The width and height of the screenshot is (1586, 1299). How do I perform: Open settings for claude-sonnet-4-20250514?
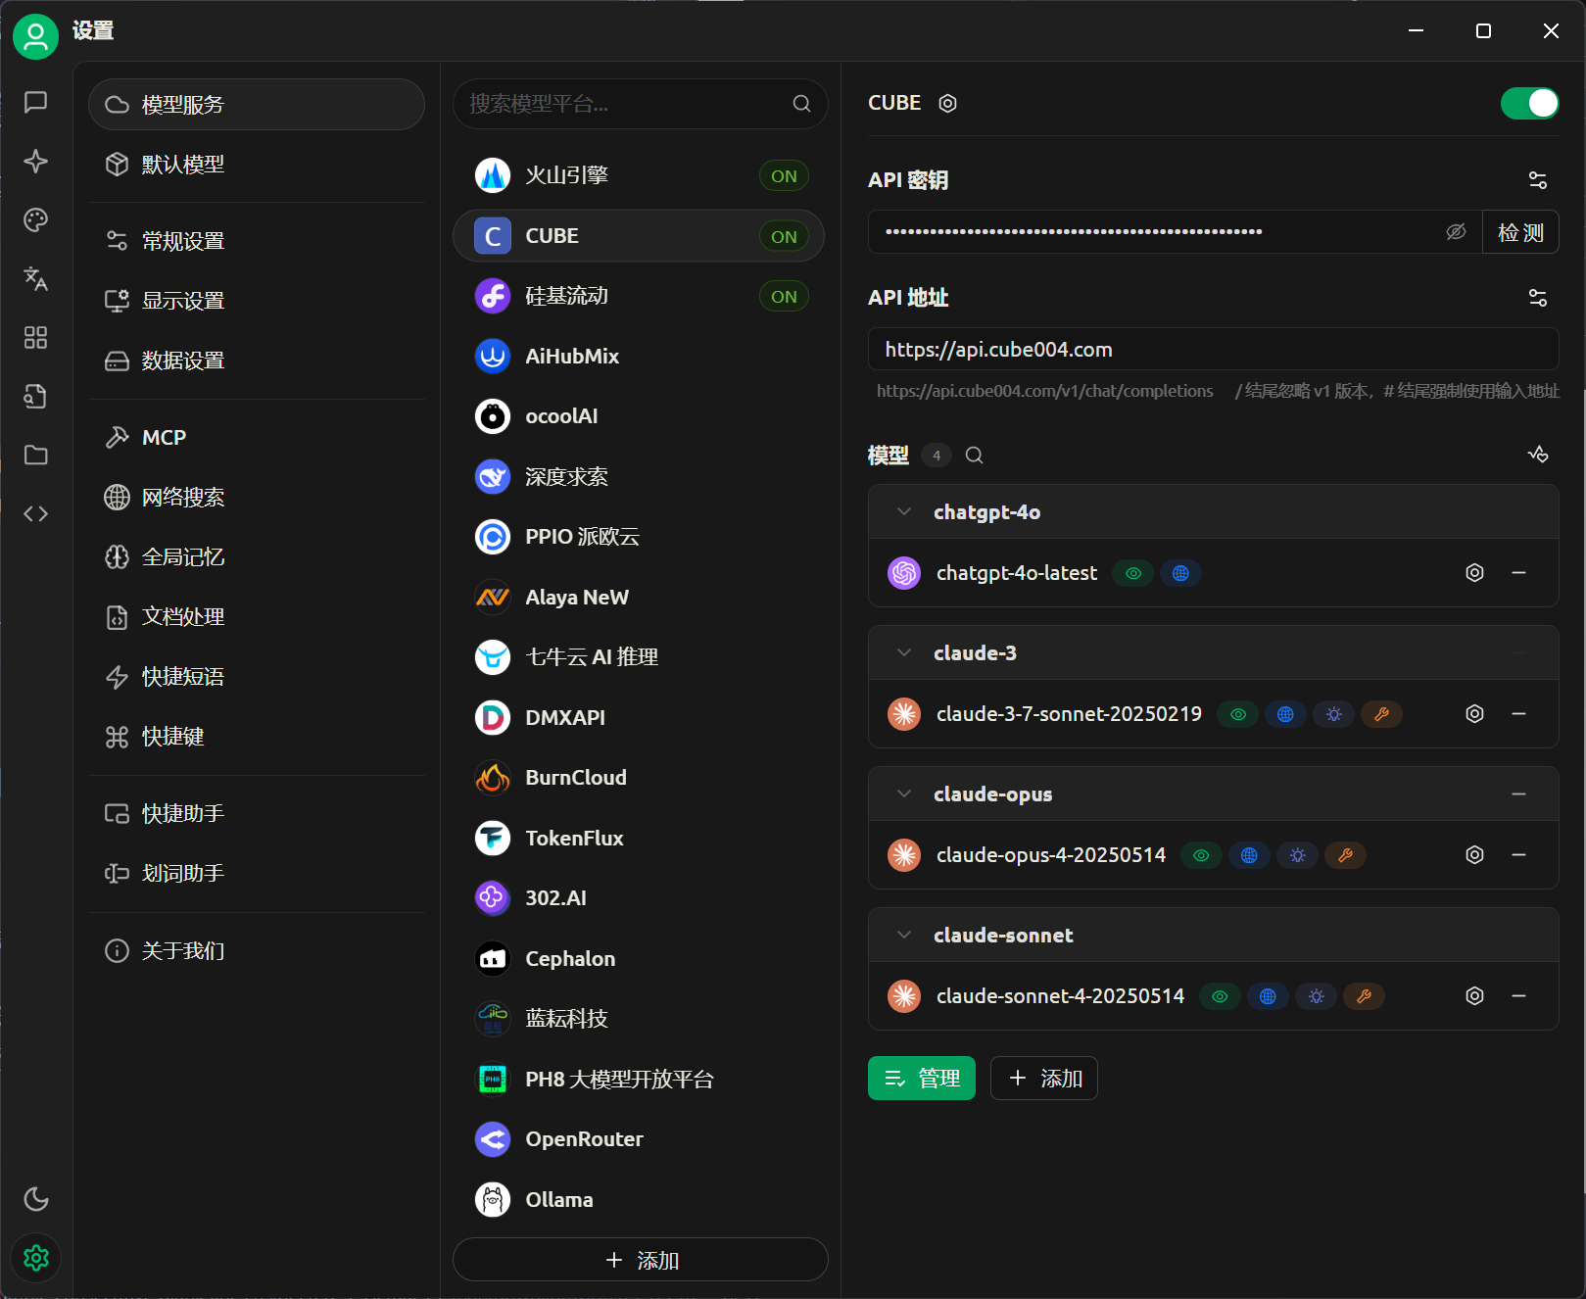(x=1474, y=996)
